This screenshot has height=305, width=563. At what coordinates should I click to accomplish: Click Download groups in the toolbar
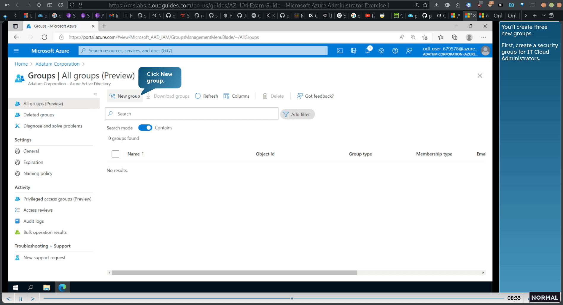tap(168, 96)
